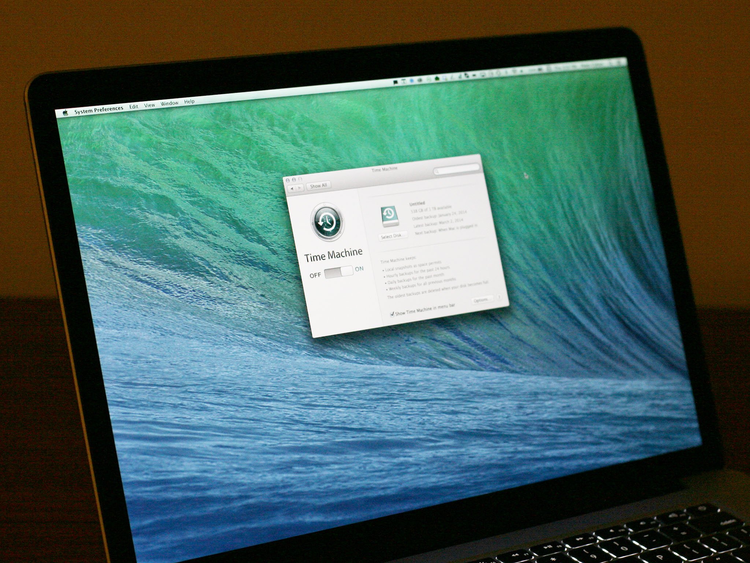Click '538 GB of 1 TB available' text

tap(431, 209)
